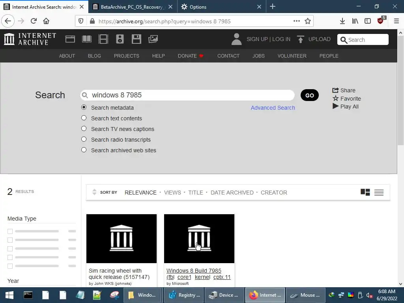Image resolution: width=404 pixels, height=303 pixels.
Task: Click the LOG IN link
Action: click(x=281, y=39)
